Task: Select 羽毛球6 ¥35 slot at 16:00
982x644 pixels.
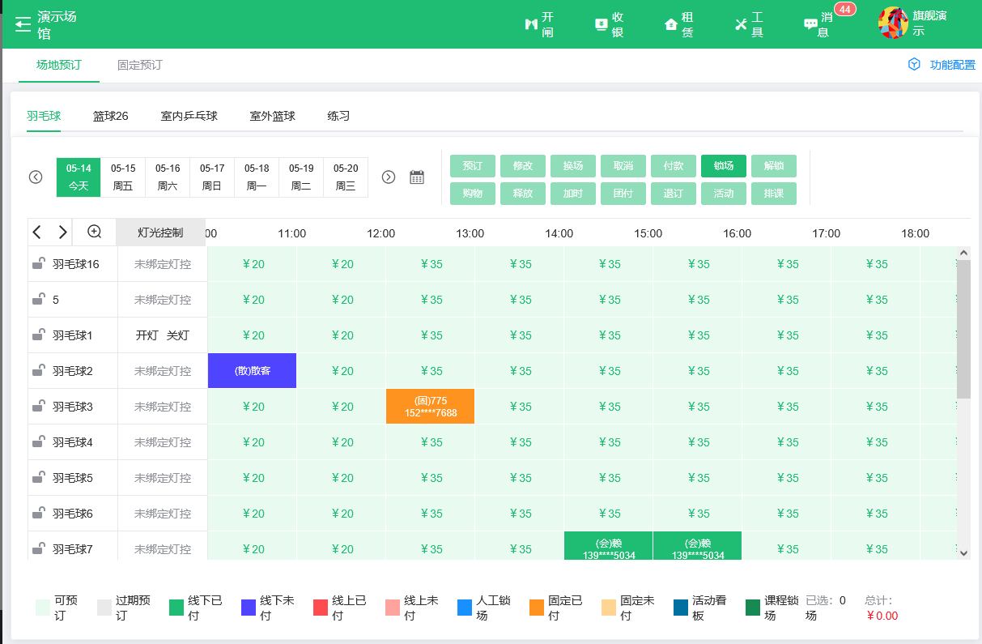Action: (787, 514)
